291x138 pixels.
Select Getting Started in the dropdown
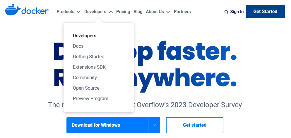tap(88, 56)
